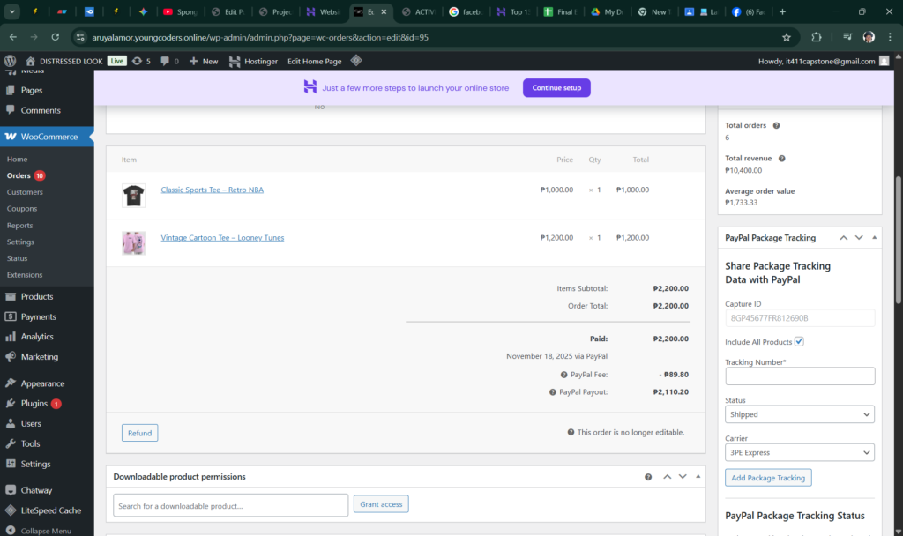Click help icon beside Total orders
Viewport: 903px width, 536px height.
[776, 125]
